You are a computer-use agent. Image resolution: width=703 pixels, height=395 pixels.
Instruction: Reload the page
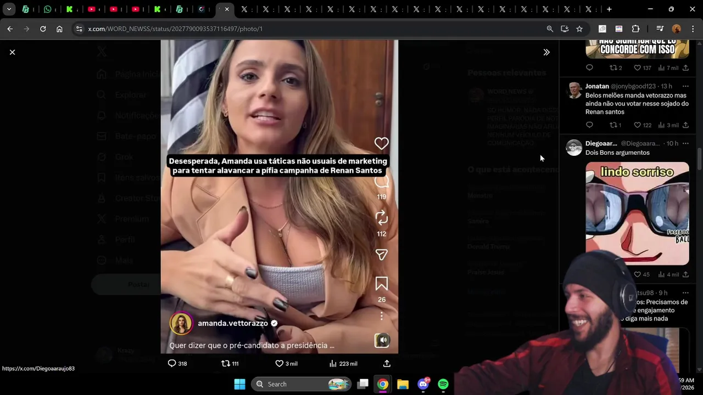43,29
